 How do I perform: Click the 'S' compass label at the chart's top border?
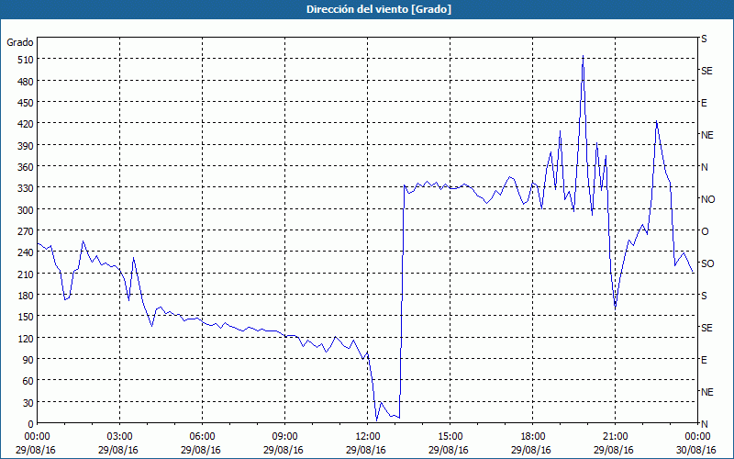(x=704, y=39)
